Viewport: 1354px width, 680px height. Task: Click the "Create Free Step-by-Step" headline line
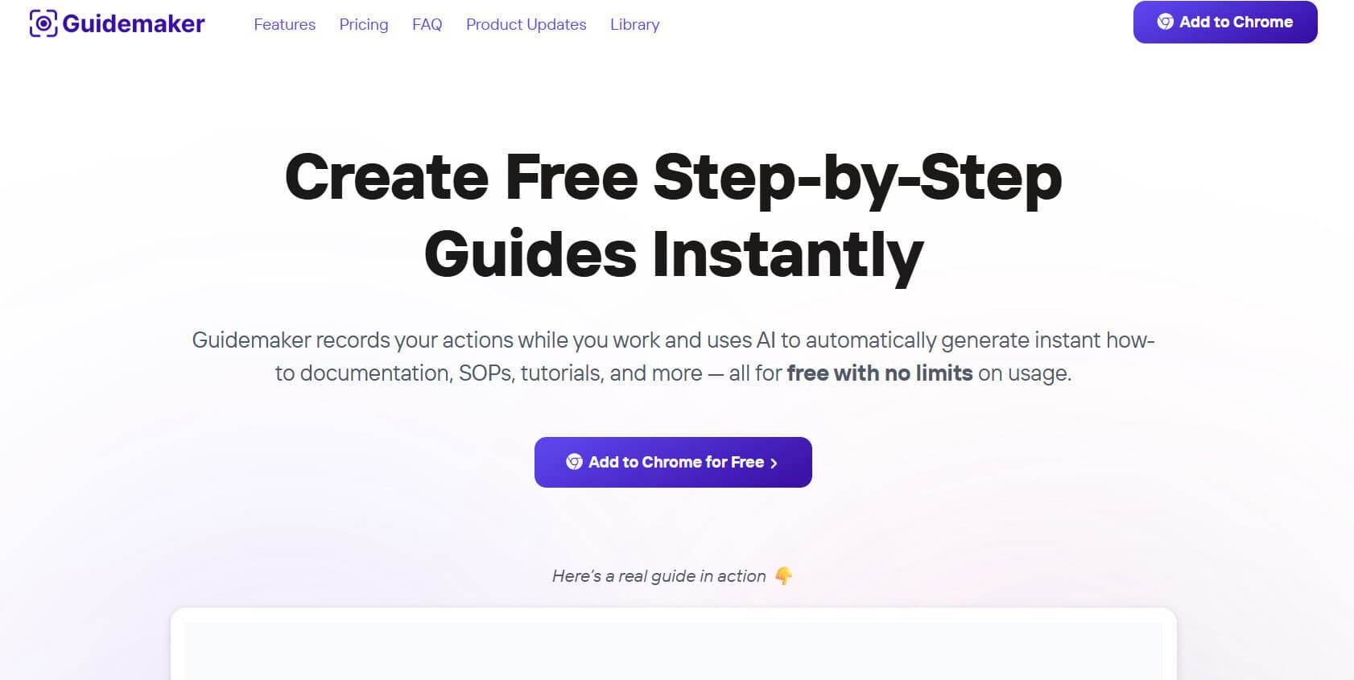(x=673, y=178)
